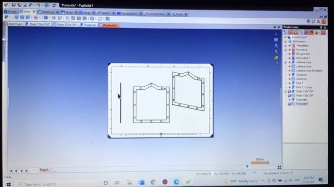
Task: Select Assembly 1 in project tree
Action: pos(303,58)
